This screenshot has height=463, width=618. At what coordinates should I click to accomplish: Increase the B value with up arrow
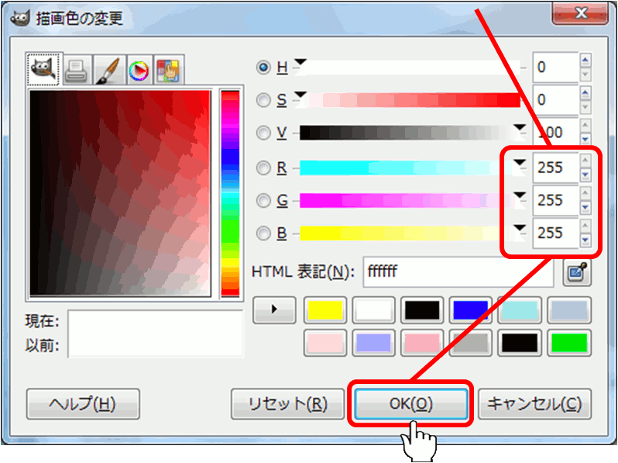pos(585,226)
